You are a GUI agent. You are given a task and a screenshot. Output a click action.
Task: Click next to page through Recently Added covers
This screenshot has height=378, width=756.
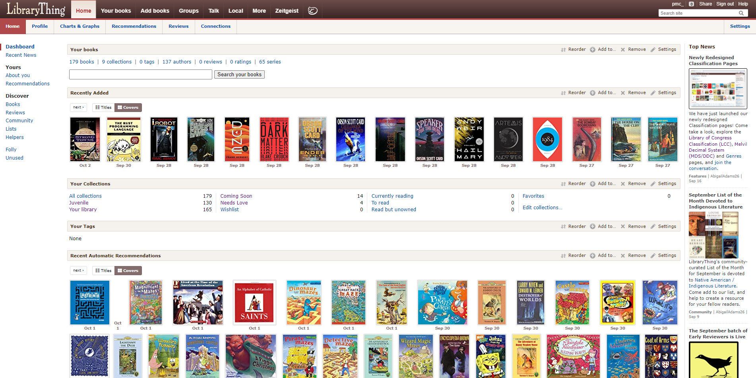(x=78, y=107)
